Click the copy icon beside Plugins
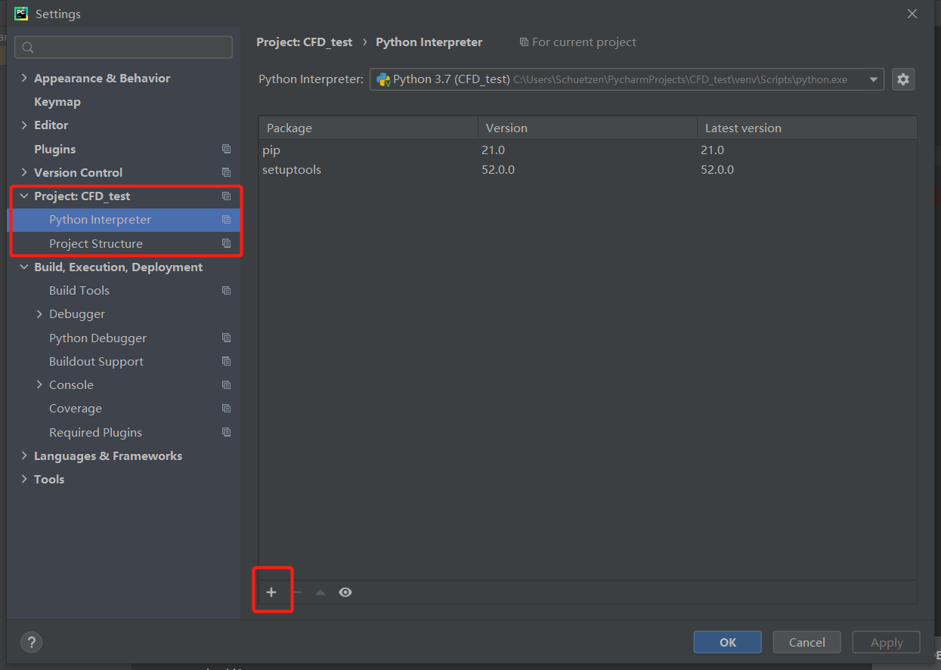Image resolution: width=941 pixels, height=670 pixels. coord(226,149)
